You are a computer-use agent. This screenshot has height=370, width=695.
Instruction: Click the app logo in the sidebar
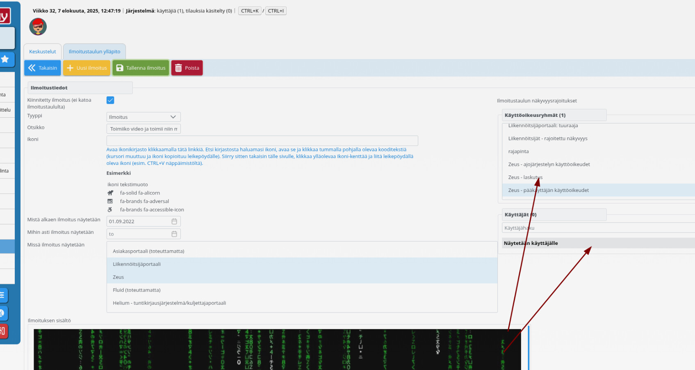click(x=4, y=16)
